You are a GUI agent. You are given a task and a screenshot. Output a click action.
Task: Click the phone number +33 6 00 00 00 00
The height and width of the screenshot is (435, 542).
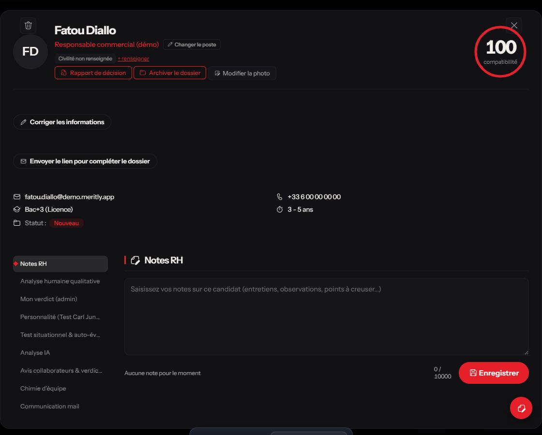314,197
